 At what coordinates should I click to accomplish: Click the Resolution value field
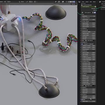(x=88, y=16)
